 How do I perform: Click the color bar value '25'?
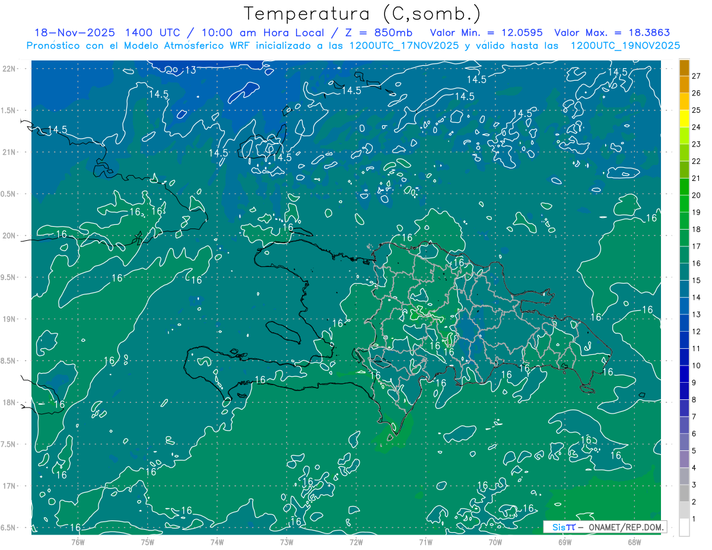pyautogui.click(x=697, y=110)
